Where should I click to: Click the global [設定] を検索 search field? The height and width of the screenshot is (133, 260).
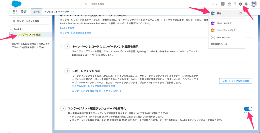point(128,4)
